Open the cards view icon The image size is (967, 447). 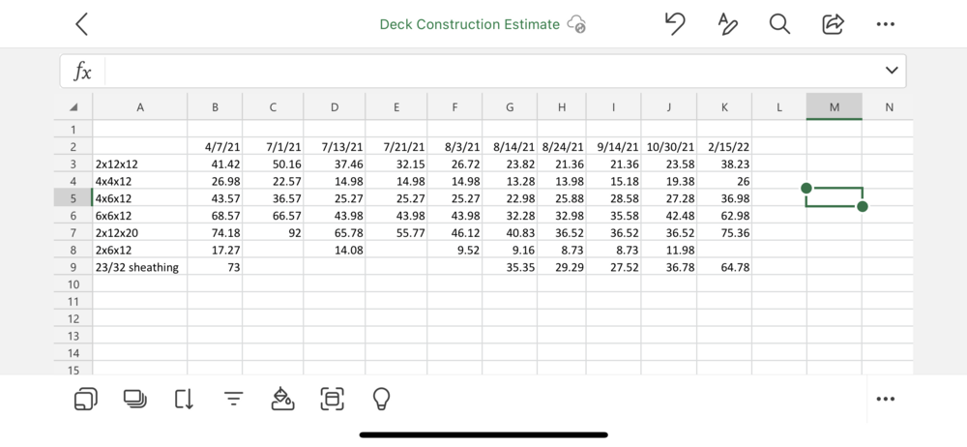(85, 398)
